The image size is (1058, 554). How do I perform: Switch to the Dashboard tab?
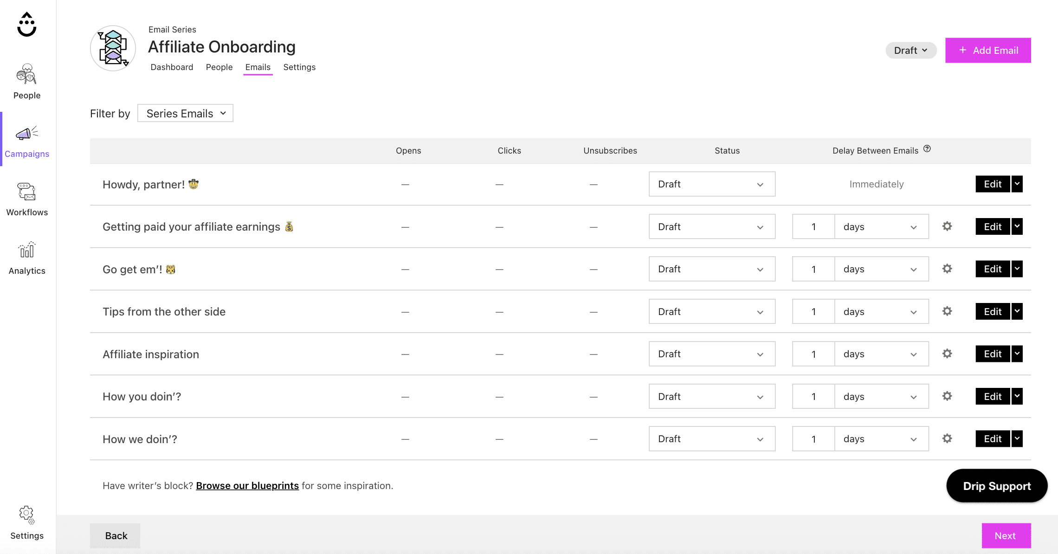coord(172,67)
